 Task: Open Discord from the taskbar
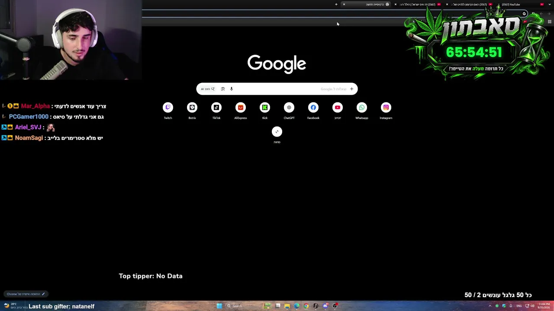point(325,306)
